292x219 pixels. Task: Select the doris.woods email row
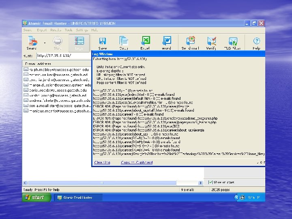[57, 90]
